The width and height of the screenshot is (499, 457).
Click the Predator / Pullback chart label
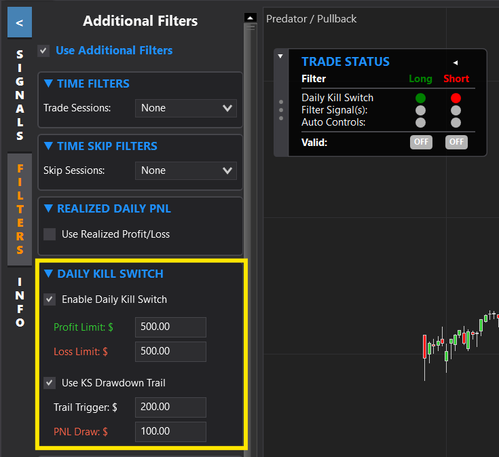[311, 19]
